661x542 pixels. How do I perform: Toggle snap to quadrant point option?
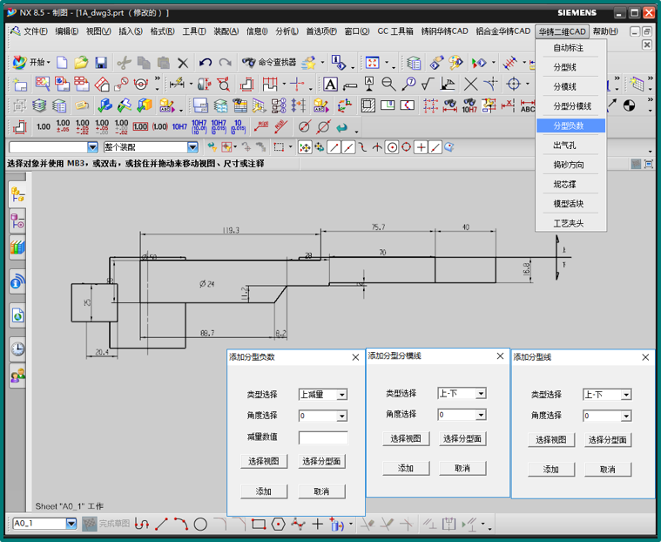(407, 147)
